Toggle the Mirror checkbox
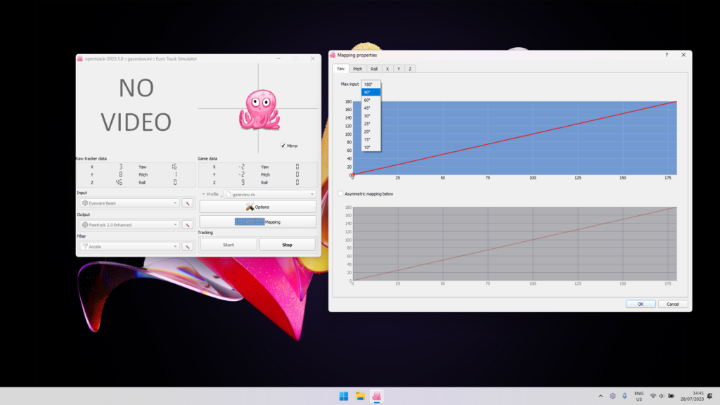Viewport: 720px width, 405px height. pos(283,146)
